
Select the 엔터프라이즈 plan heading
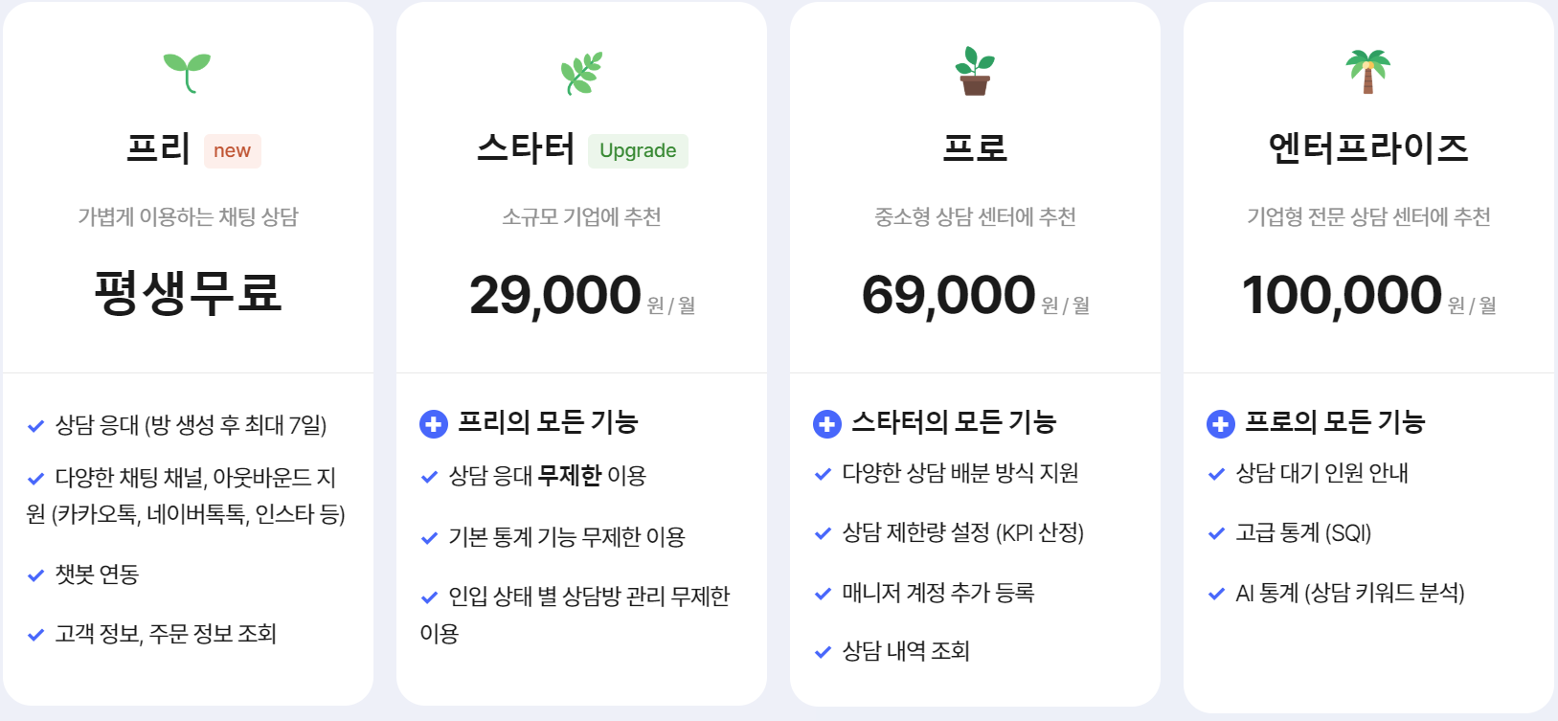(x=1368, y=148)
